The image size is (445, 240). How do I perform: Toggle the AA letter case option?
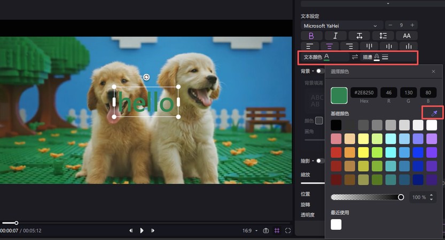(407, 36)
